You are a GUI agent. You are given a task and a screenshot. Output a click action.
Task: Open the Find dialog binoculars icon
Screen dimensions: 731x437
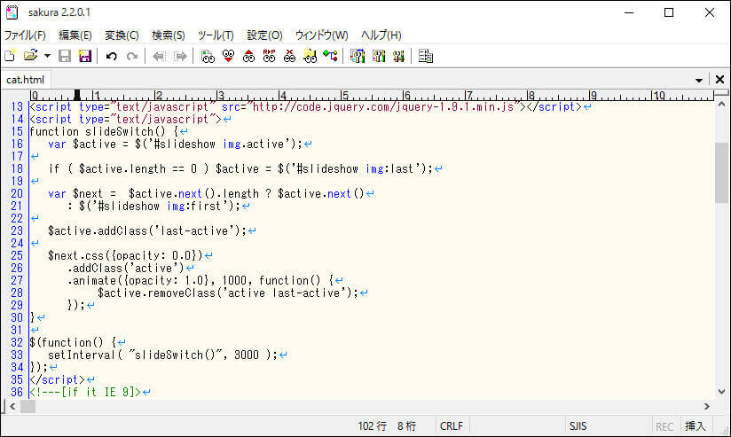pos(208,57)
